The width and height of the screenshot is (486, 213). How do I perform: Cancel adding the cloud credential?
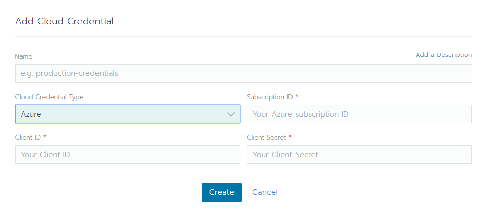265,192
